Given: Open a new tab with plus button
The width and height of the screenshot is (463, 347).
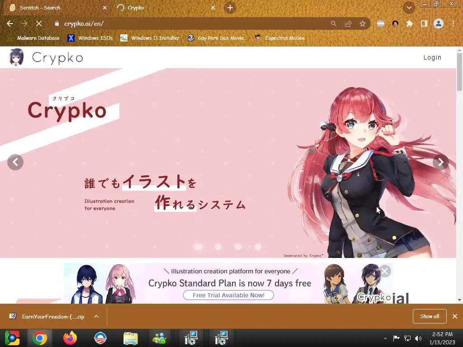Looking at the screenshot, I should tap(230, 8).
